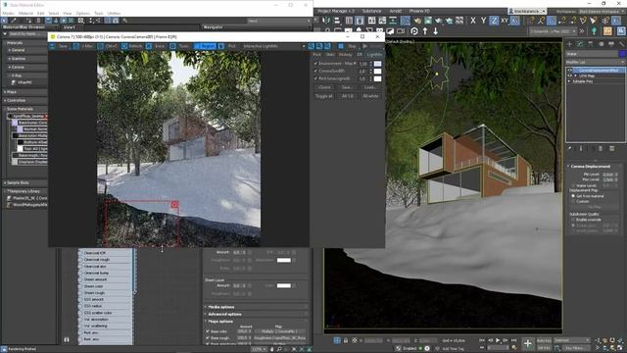Viewport: 627px width, 353px height.
Task: Toggle the Region render button
Action: click(205, 46)
